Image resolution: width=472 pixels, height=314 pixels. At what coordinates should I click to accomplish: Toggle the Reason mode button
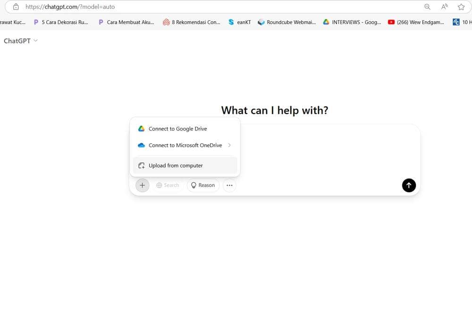(x=203, y=185)
